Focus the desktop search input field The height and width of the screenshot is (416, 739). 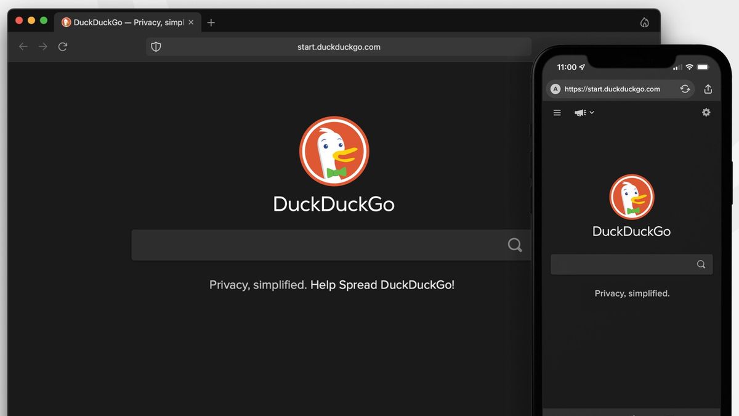pyautogui.click(x=331, y=245)
